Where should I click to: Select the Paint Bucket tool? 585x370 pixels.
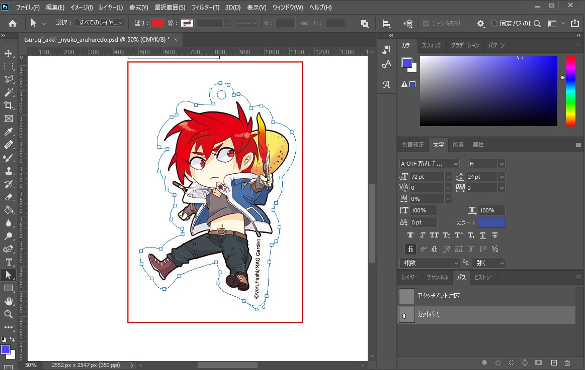click(x=8, y=210)
